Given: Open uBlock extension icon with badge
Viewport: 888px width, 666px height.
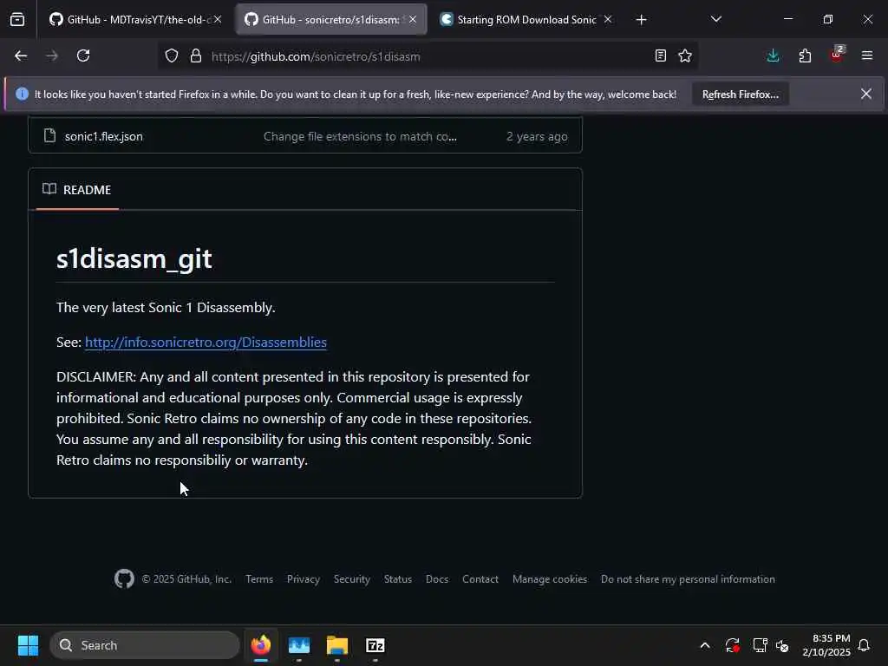Looking at the screenshot, I should (837, 55).
